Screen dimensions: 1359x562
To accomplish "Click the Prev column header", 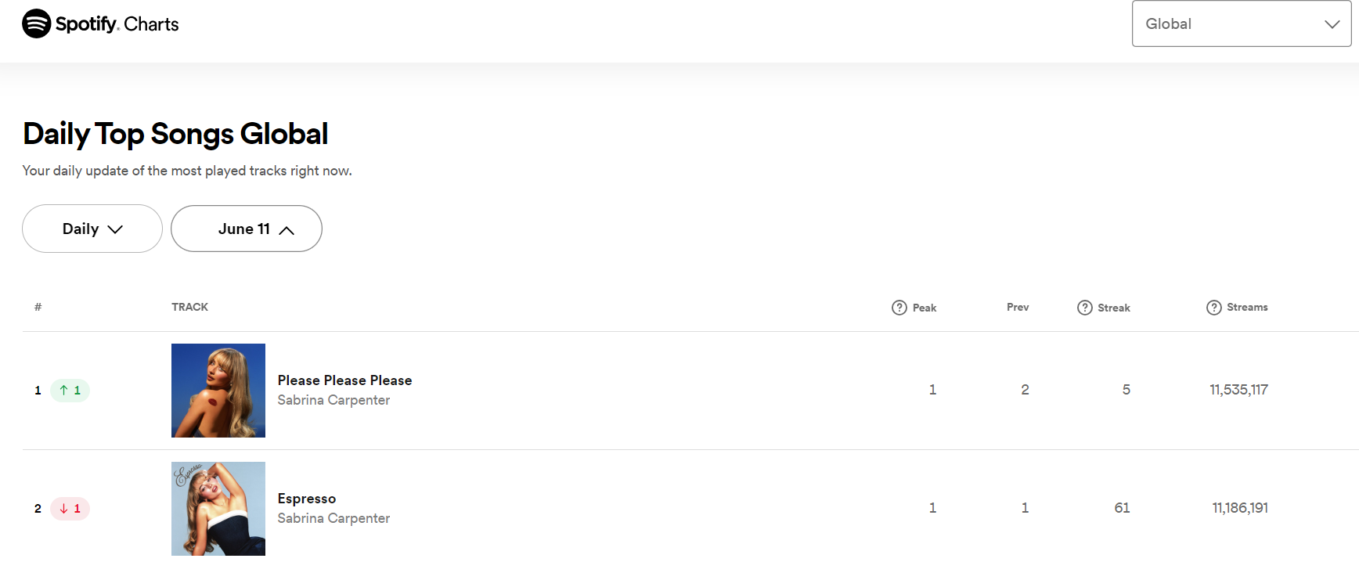I will coord(1018,307).
